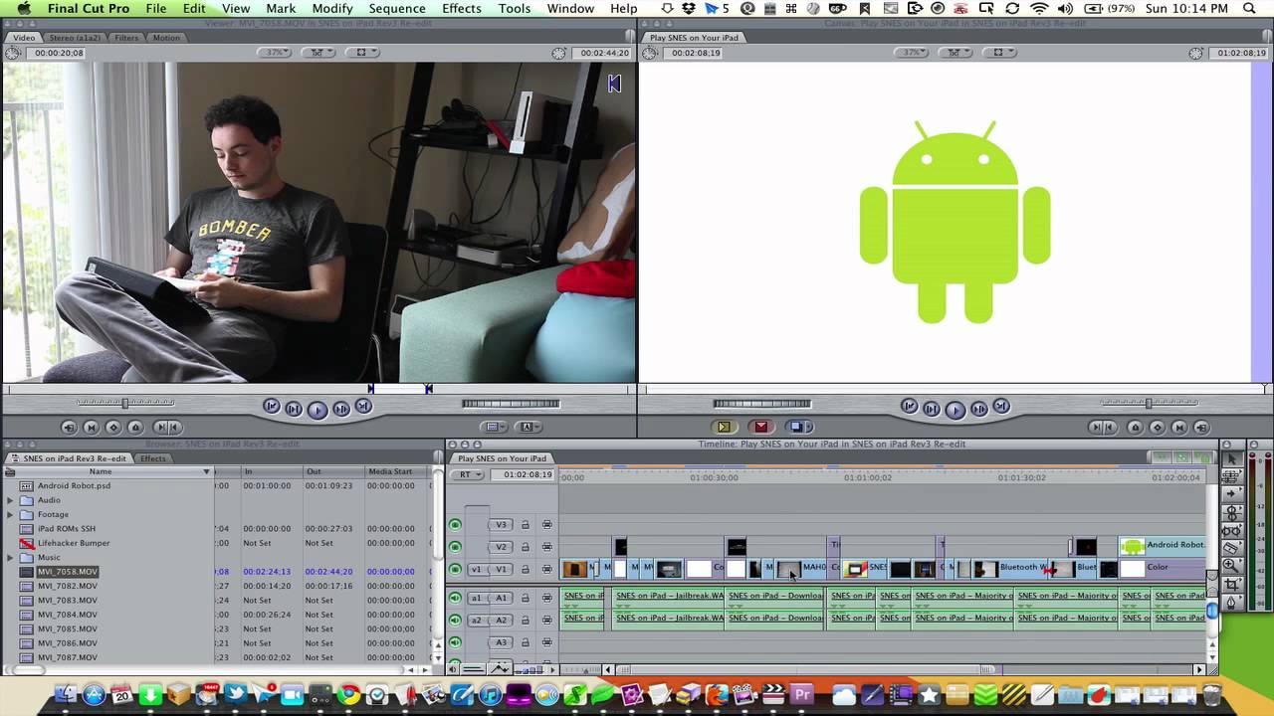Select the Stereo (a1a2) tab in Viewer
The height and width of the screenshot is (716, 1274).
point(77,38)
